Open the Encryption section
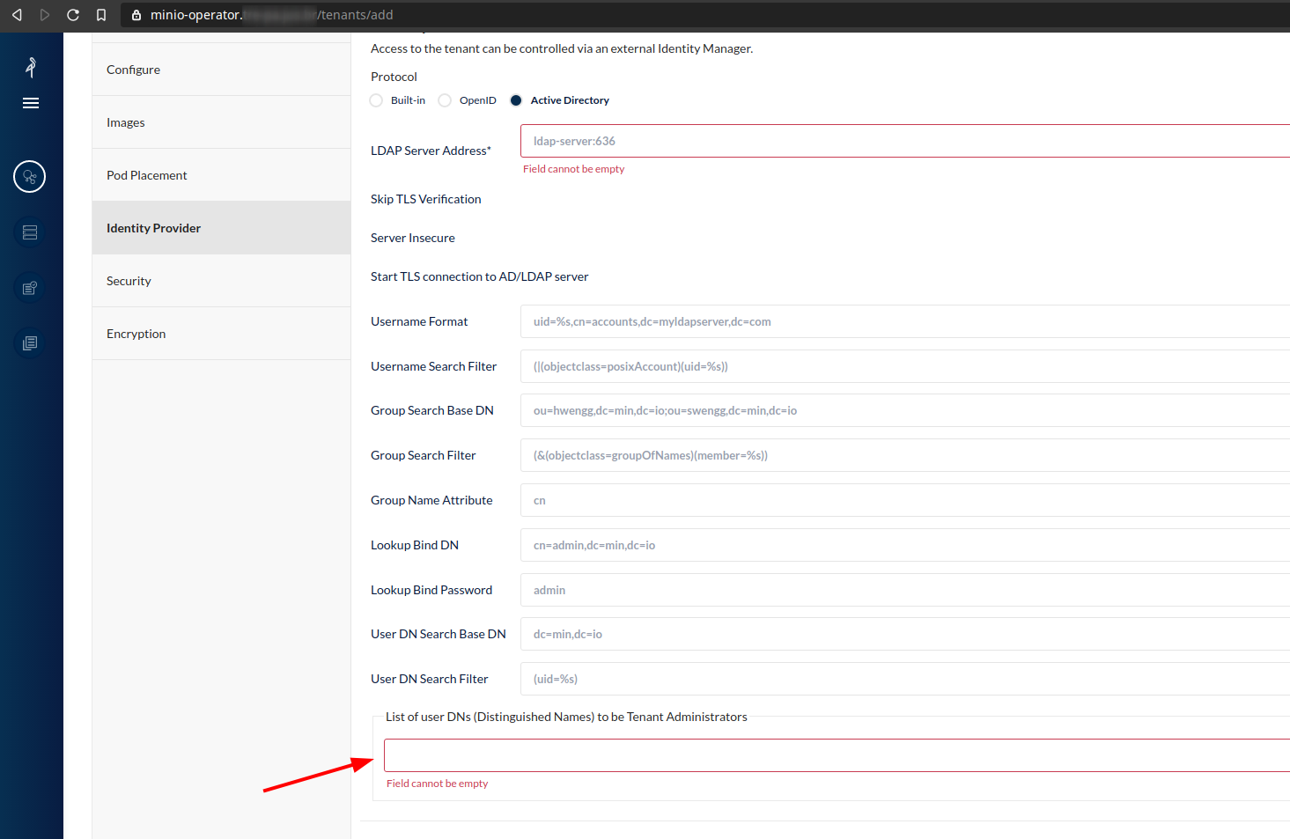 [x=136, y=333]
